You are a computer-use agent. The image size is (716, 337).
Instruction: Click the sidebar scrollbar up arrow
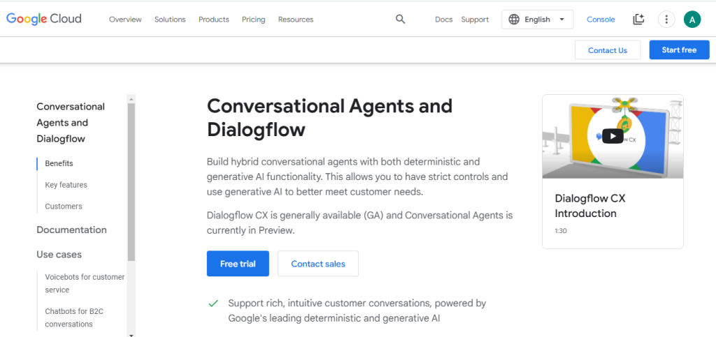[131, 98]
